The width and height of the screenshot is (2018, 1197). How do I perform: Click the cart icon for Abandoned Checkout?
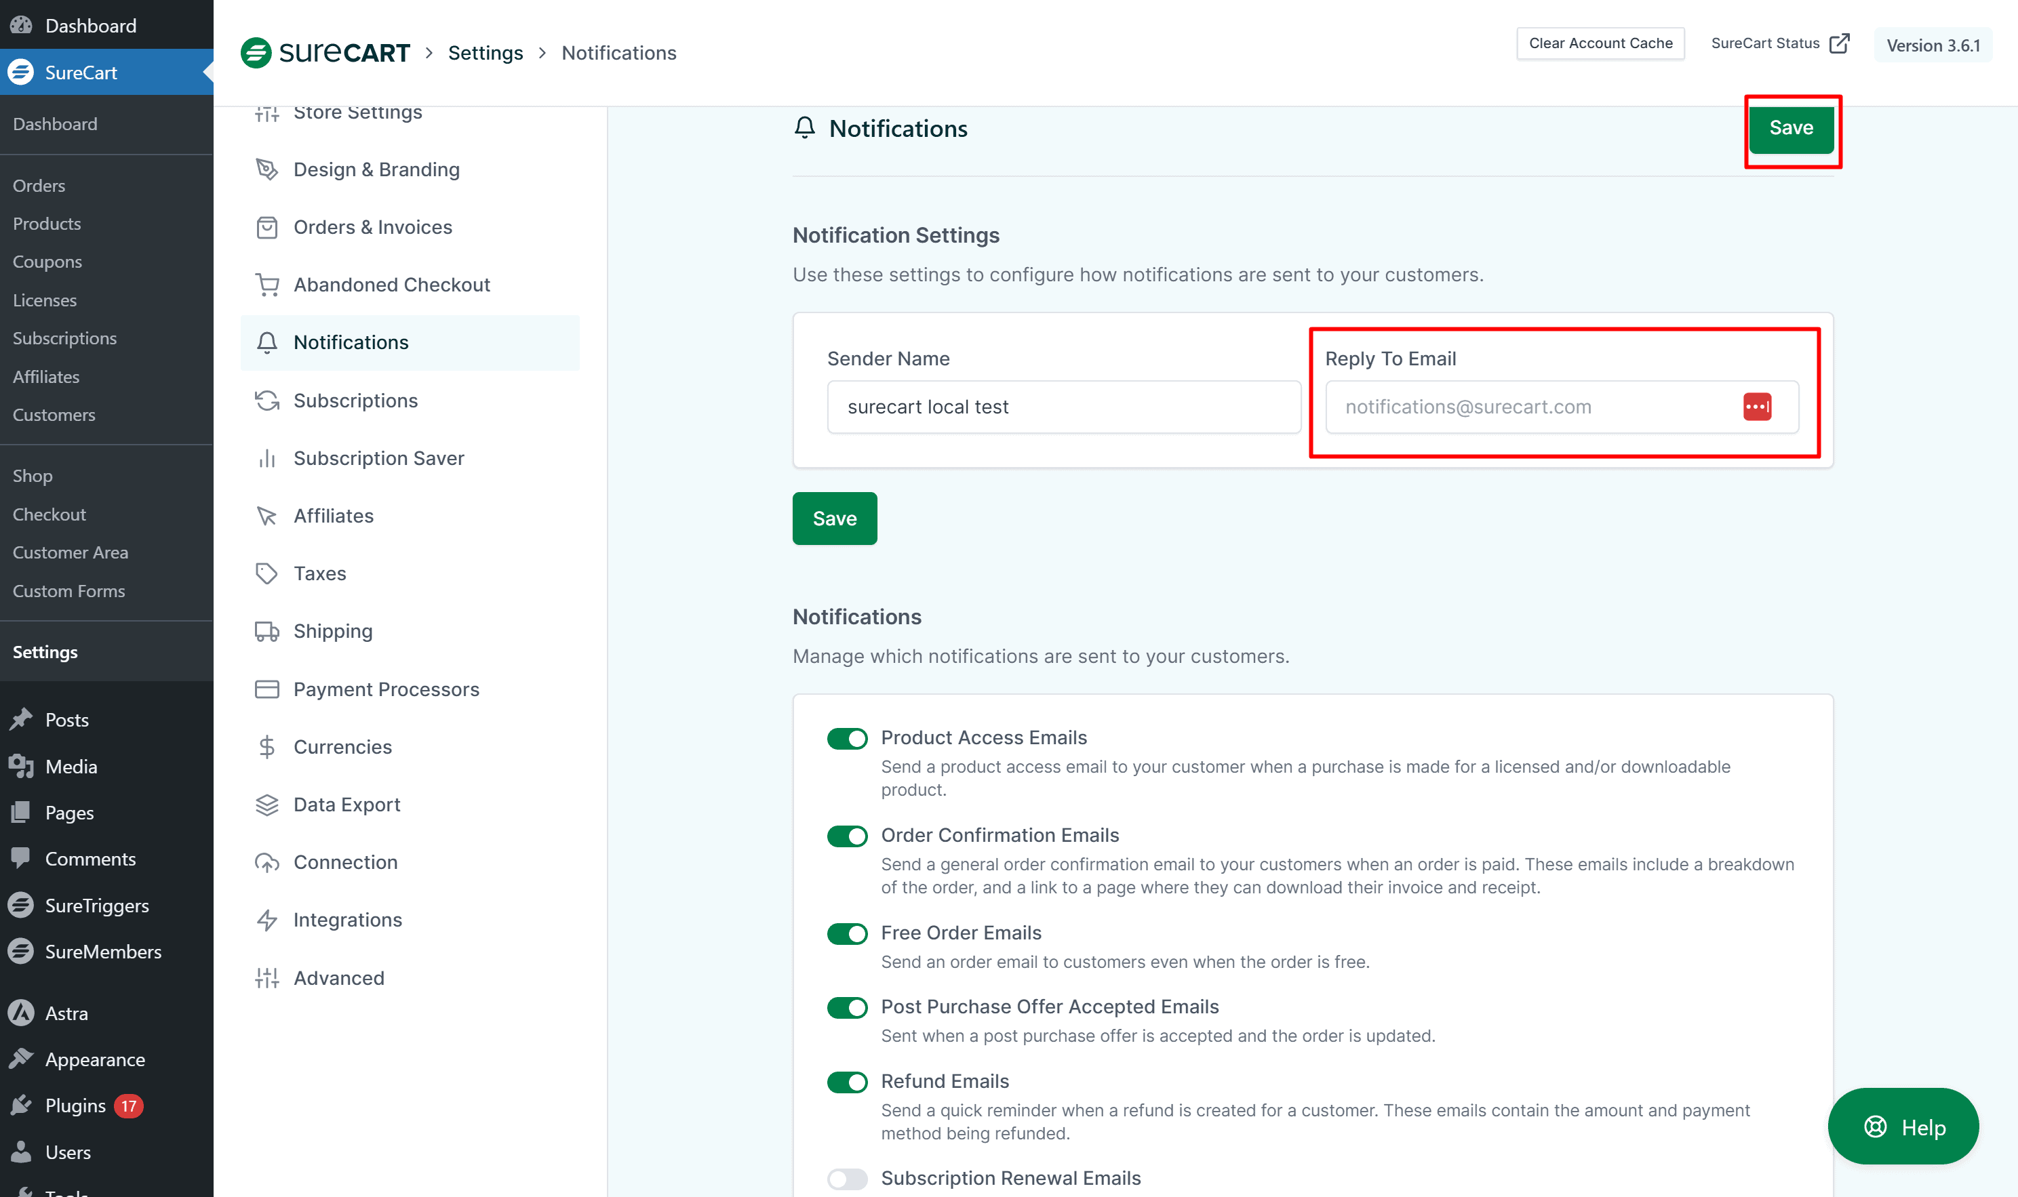coord(266,285)
